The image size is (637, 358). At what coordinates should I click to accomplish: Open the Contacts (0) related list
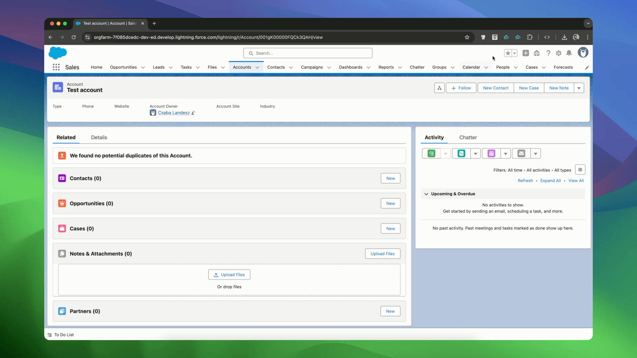(x=85, y=178)
